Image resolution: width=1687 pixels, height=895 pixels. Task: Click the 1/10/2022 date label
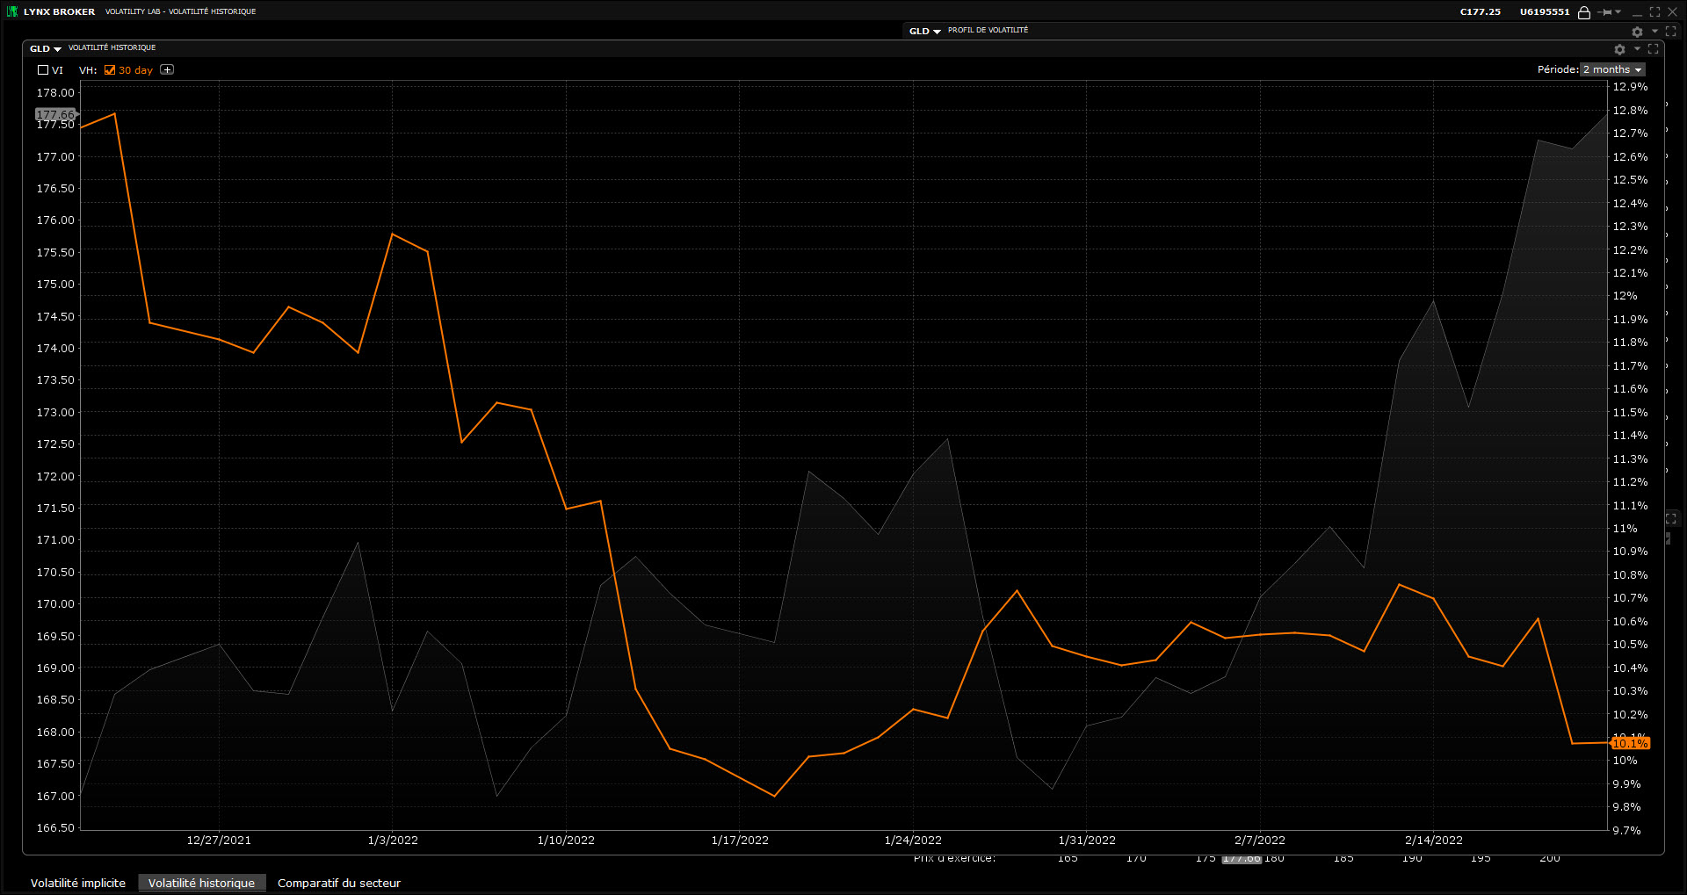click(x=566, y=840)
